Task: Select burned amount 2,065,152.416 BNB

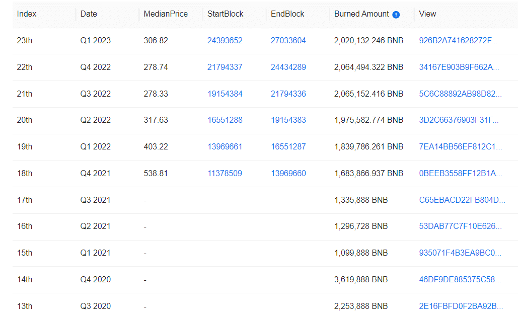Action: [x=368, y=94]
